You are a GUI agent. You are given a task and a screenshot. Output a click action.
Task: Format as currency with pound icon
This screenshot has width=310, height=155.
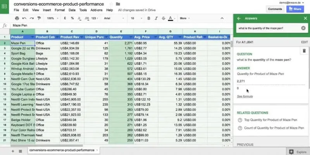tap(65, 18)
